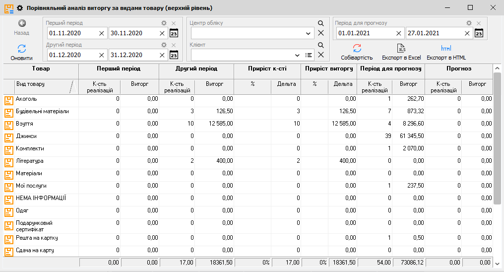Clear the 01.11.2020 start date
The image size is (504, 272).
(102, 33)
